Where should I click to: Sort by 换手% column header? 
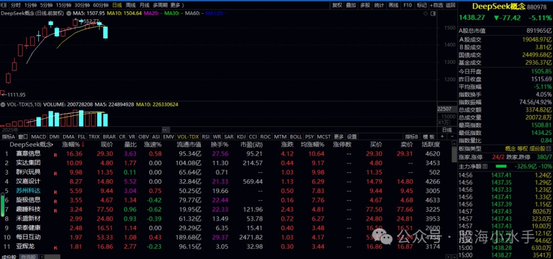pyautogui.click(x=220, y=145)
